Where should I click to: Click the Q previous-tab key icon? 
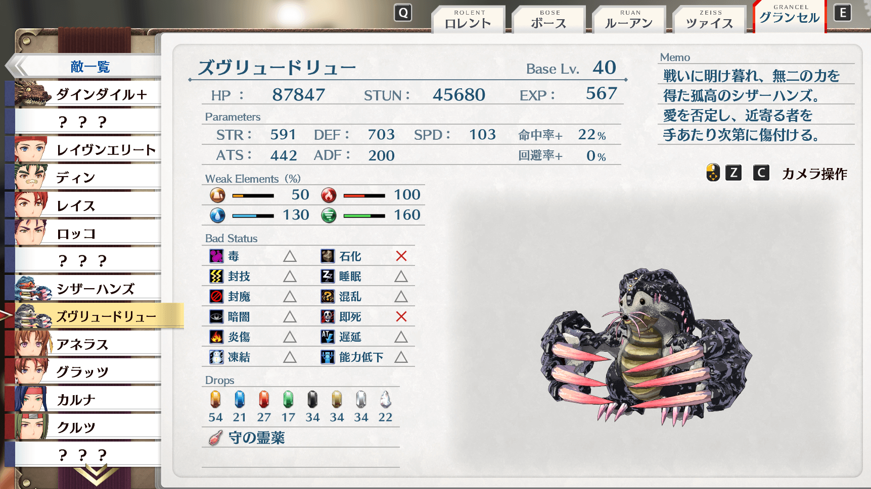[x=403, y=13]
